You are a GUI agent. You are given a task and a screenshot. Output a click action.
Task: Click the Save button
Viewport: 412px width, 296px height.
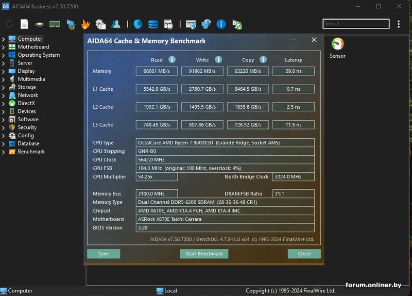click(104, 254)
